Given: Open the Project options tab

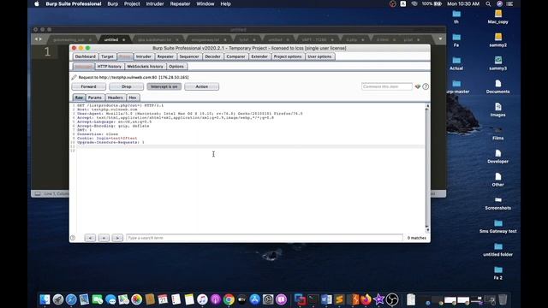Looking at the screenshot, I should tap(288, 56).
